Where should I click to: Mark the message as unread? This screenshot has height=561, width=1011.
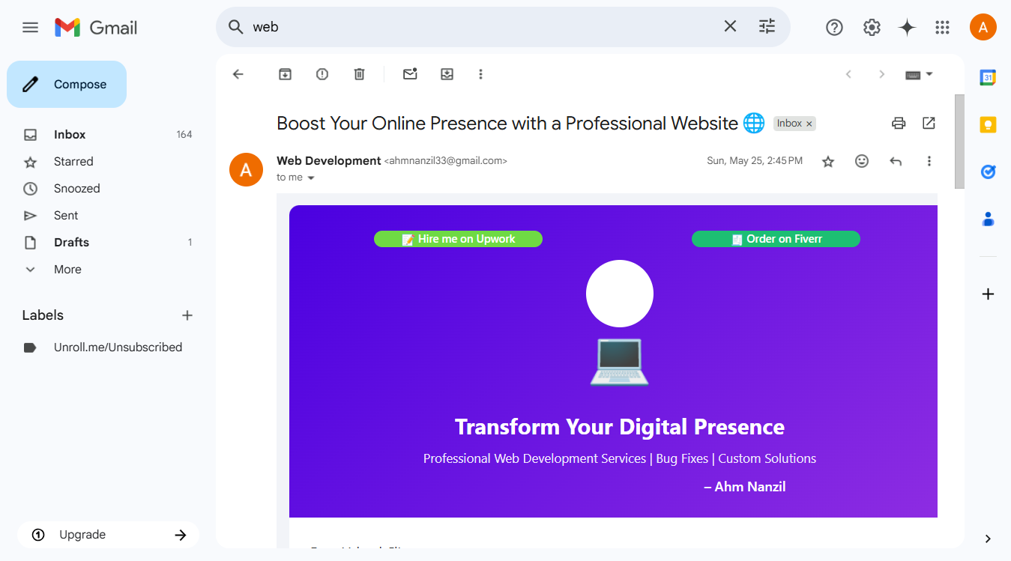[410, 74]
